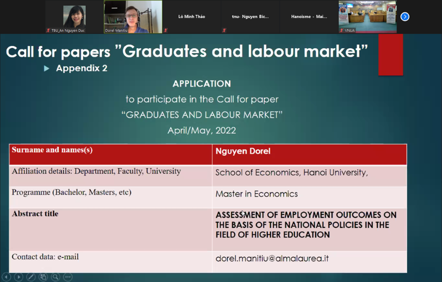Open more slideshow options menu
The height and width of the screenshot is (282, 442).
(x=68, y=277)
